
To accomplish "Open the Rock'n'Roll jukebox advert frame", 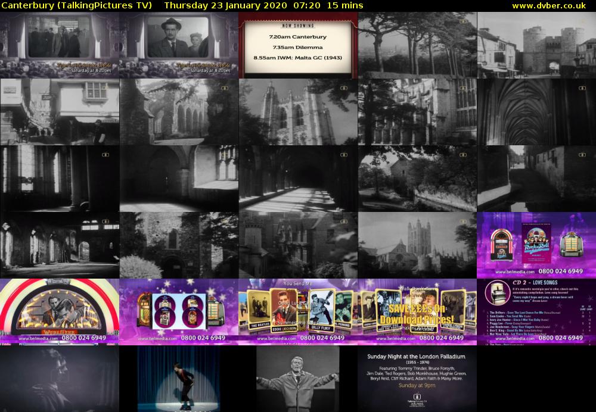I will pyautogui.click(x=536, y=245).
